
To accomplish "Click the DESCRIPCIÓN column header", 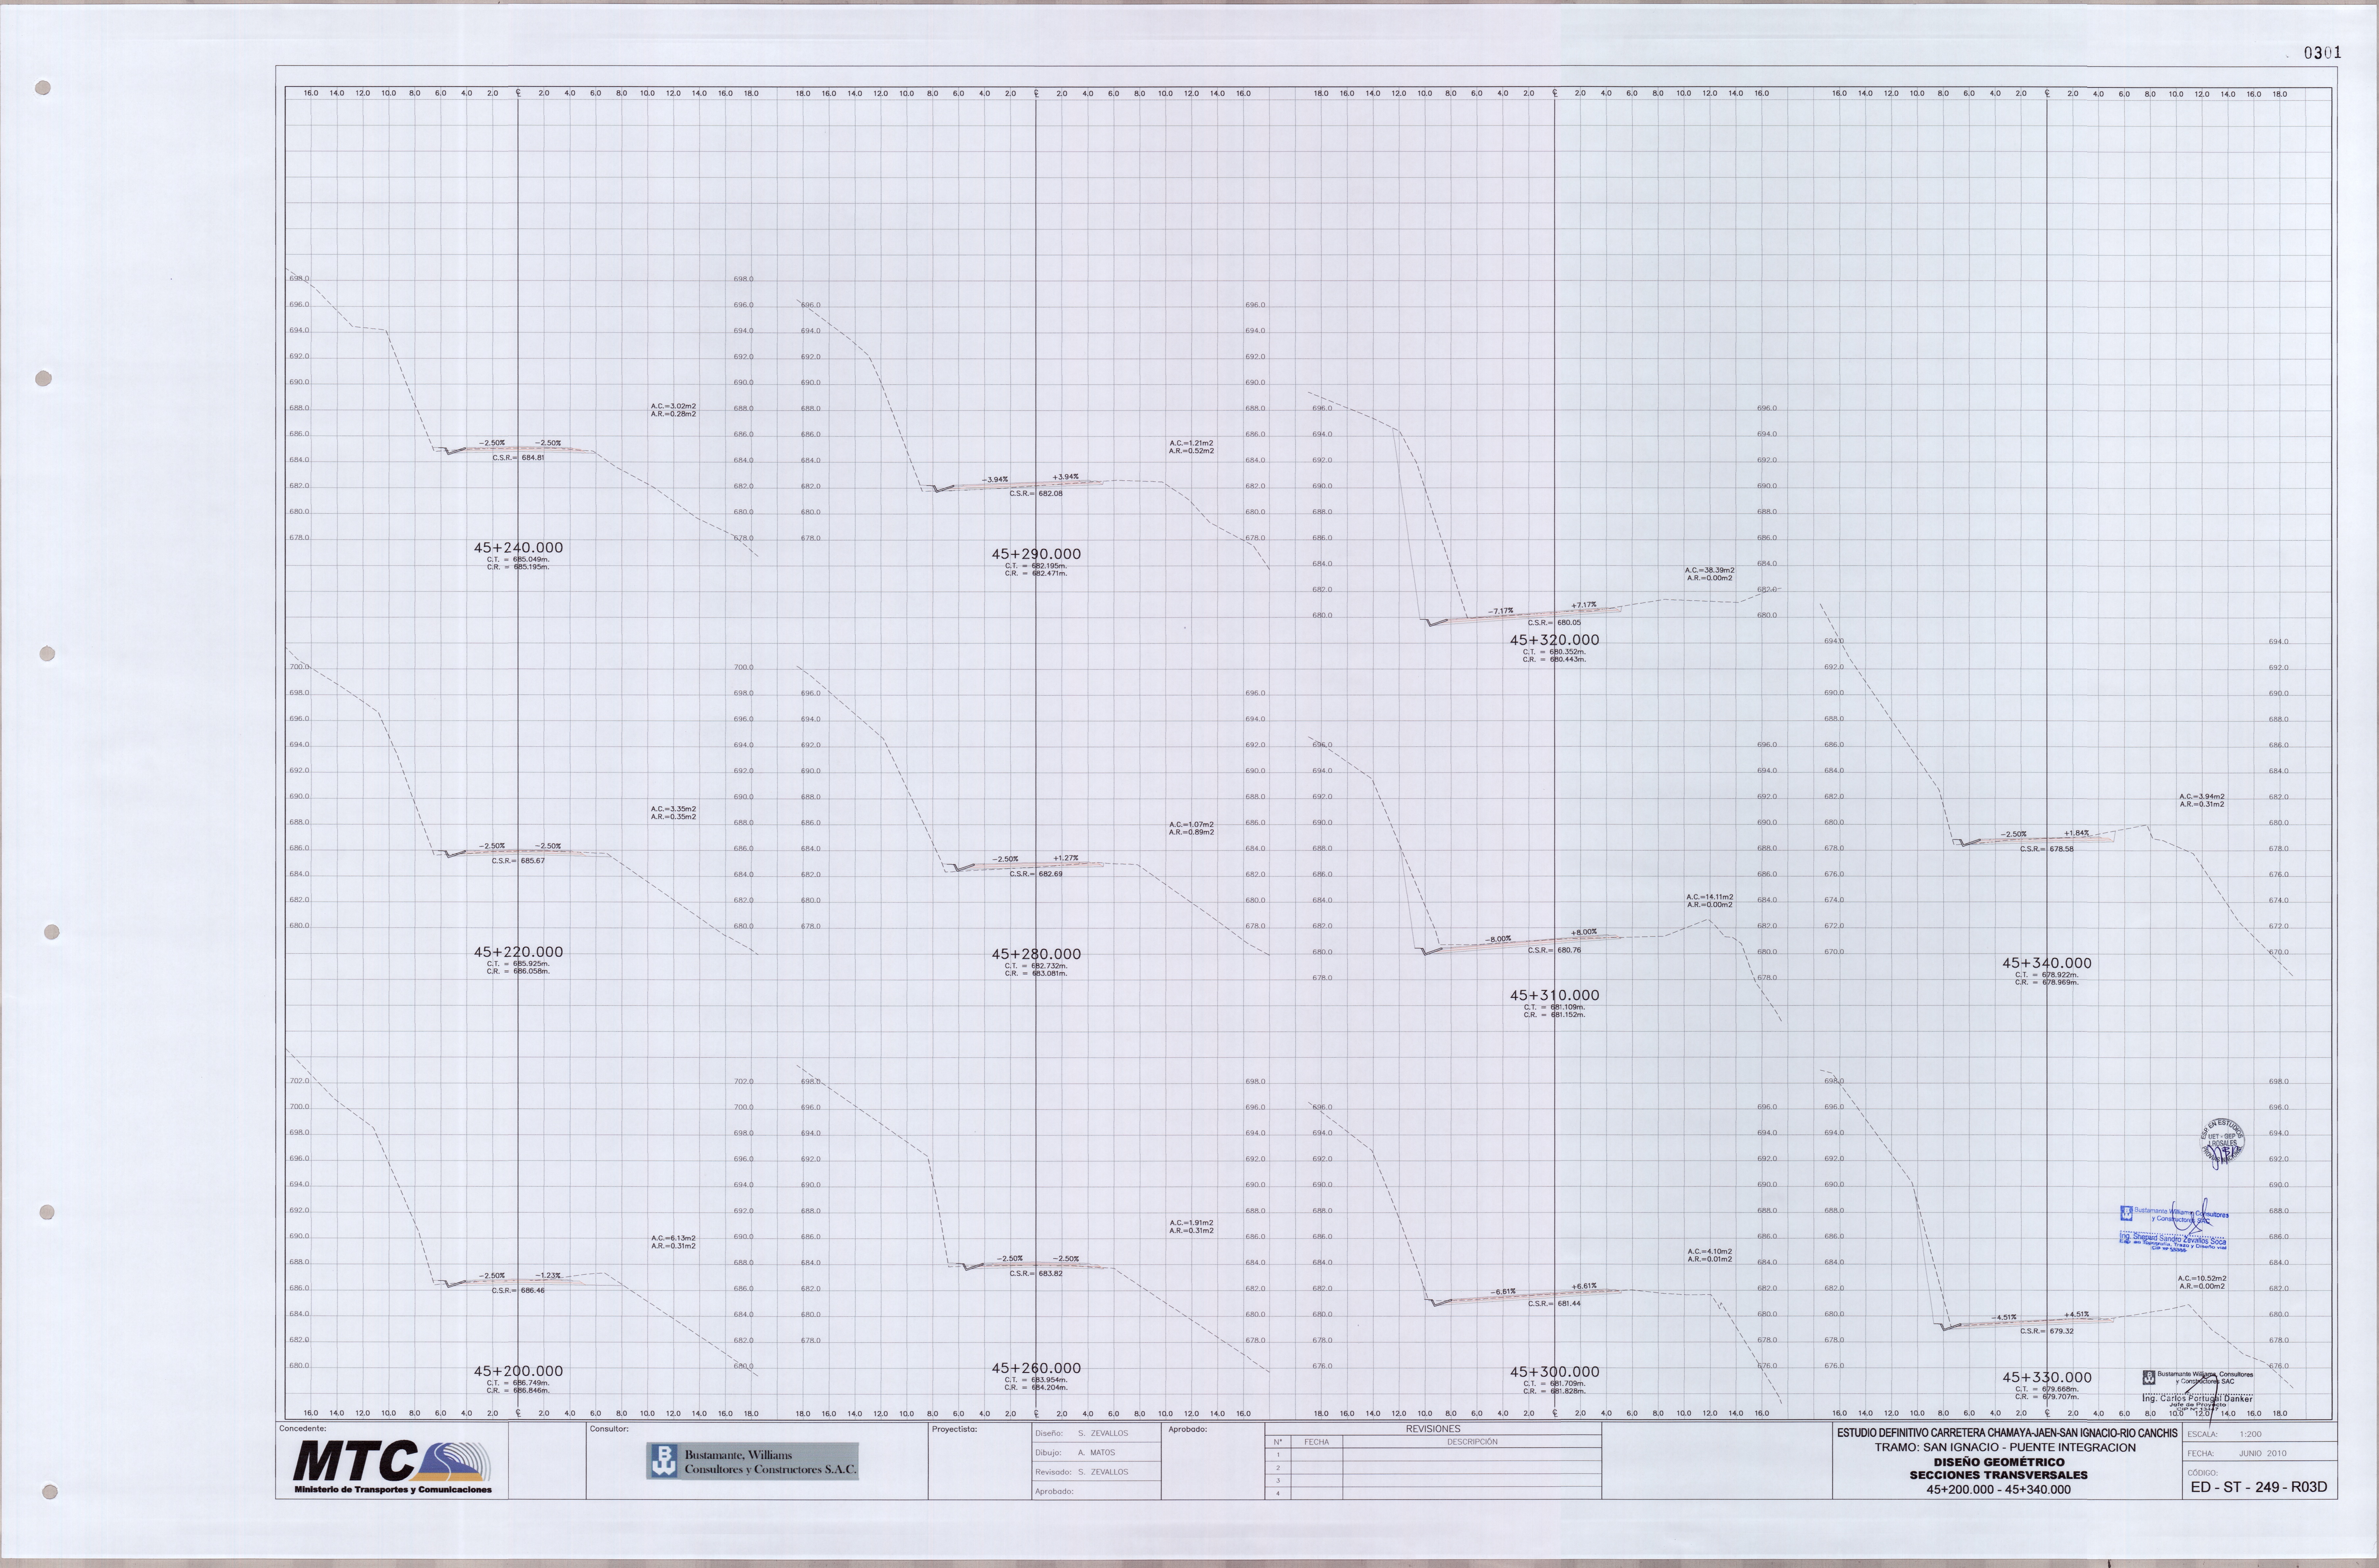I will 1472,1442.
